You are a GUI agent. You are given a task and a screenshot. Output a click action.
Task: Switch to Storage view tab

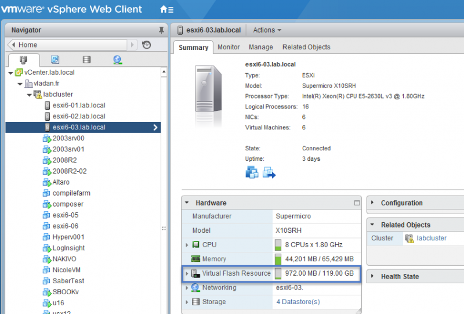86,60
